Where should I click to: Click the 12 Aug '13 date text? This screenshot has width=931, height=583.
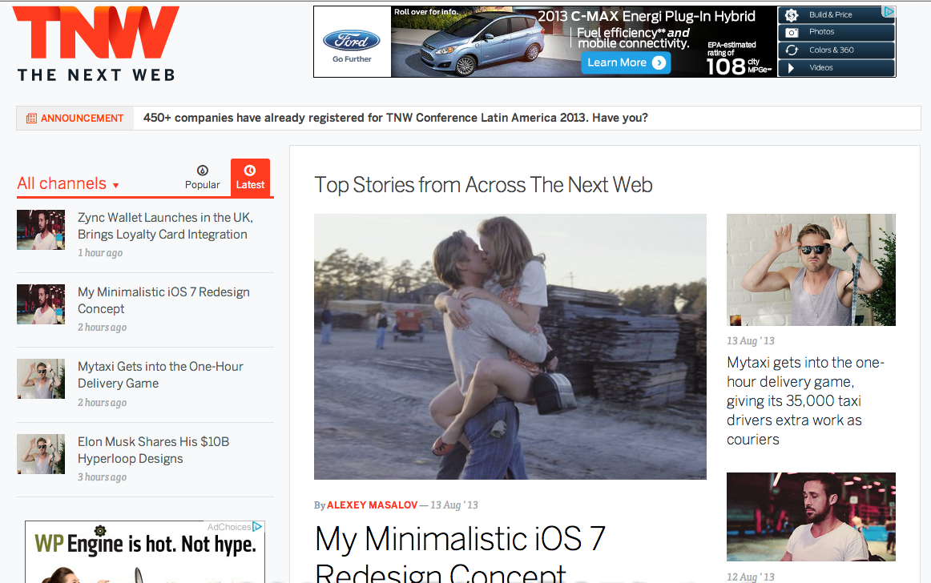click(751, 577)
